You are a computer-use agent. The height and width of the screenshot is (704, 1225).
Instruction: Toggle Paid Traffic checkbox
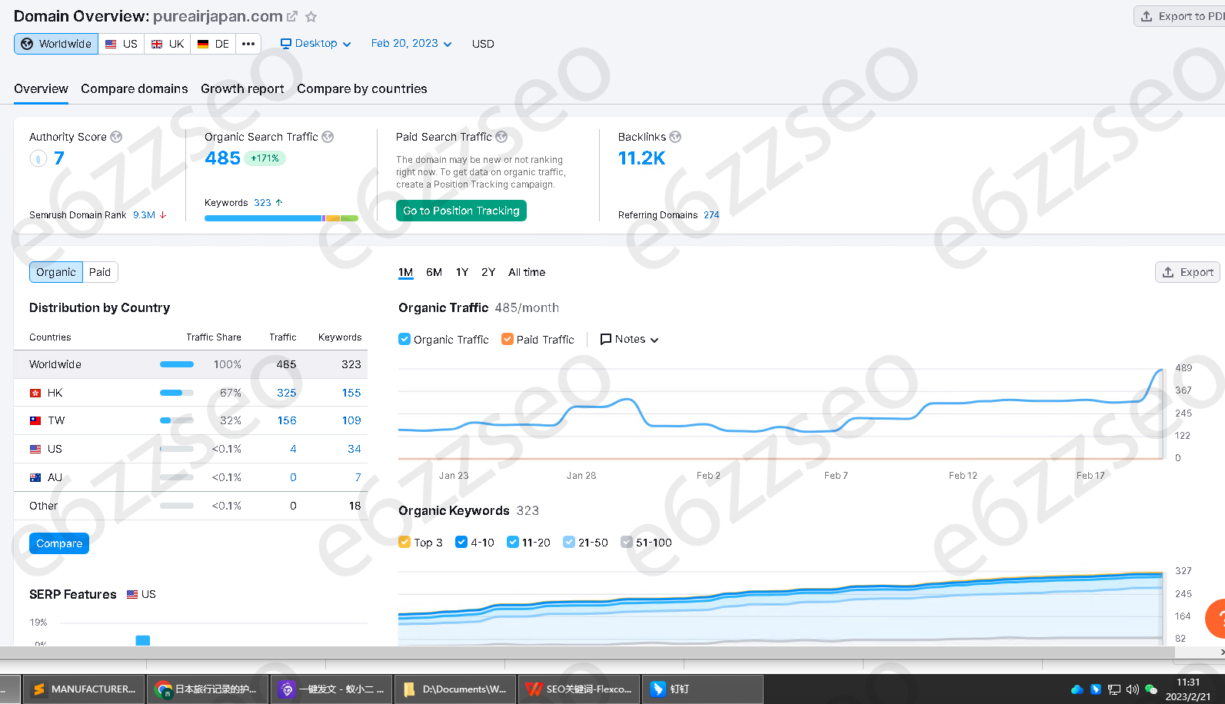(508, 339)
